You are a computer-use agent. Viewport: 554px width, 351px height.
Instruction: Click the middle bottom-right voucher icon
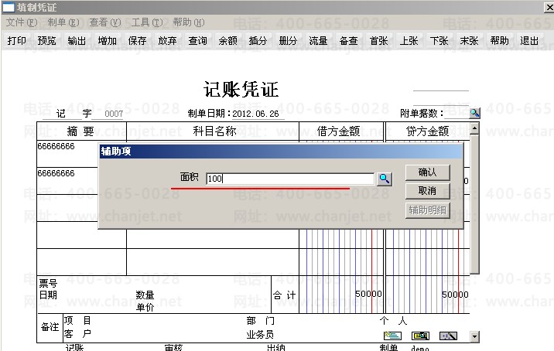click(420, 336)
